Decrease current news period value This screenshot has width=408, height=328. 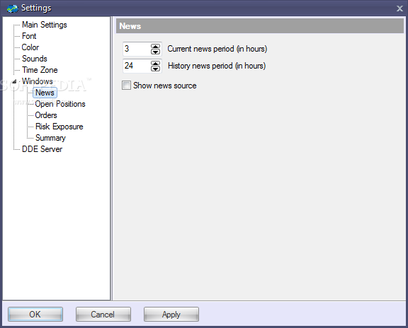(155, 52)
